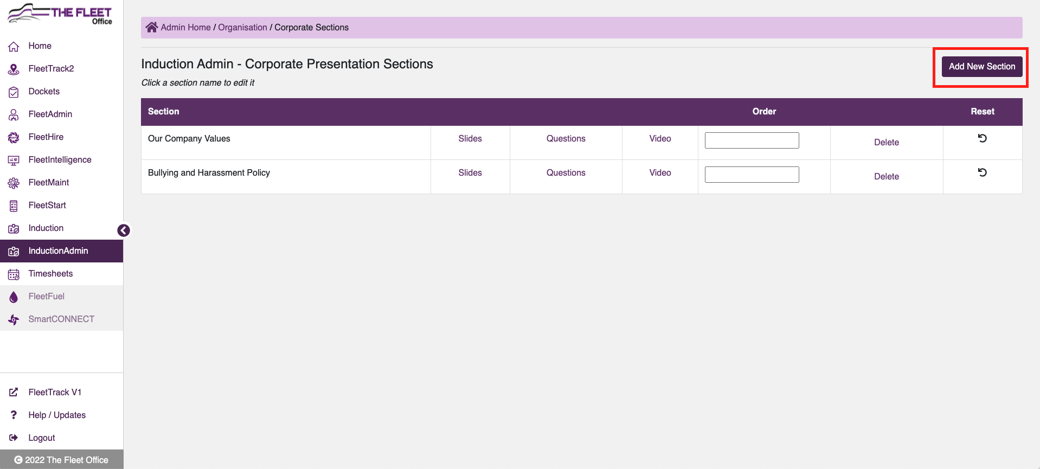Select FleetStart menu entry
Image resolution: width=1040 pixels, height=469 pixels.
click(x=47, y=205)
